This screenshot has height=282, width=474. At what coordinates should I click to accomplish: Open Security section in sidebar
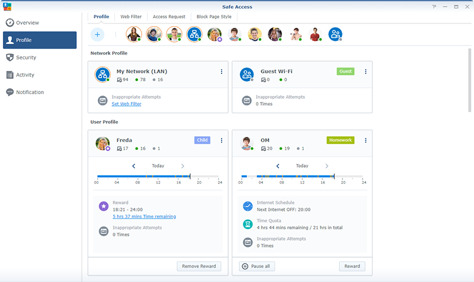click(25, 57)
